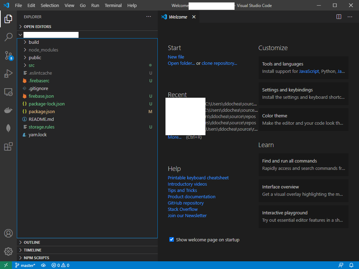Open editor more actions ellipsis
Viewport: 359px width, 269px height.
click(x=350, y=17)
